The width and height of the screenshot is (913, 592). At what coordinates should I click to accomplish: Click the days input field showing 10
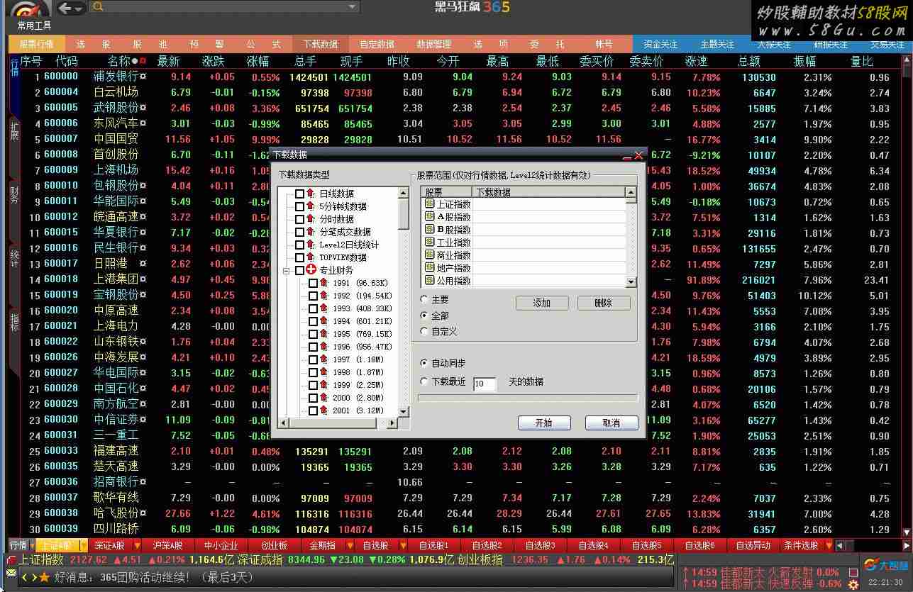pyautogui.click(x=485, y=384)
